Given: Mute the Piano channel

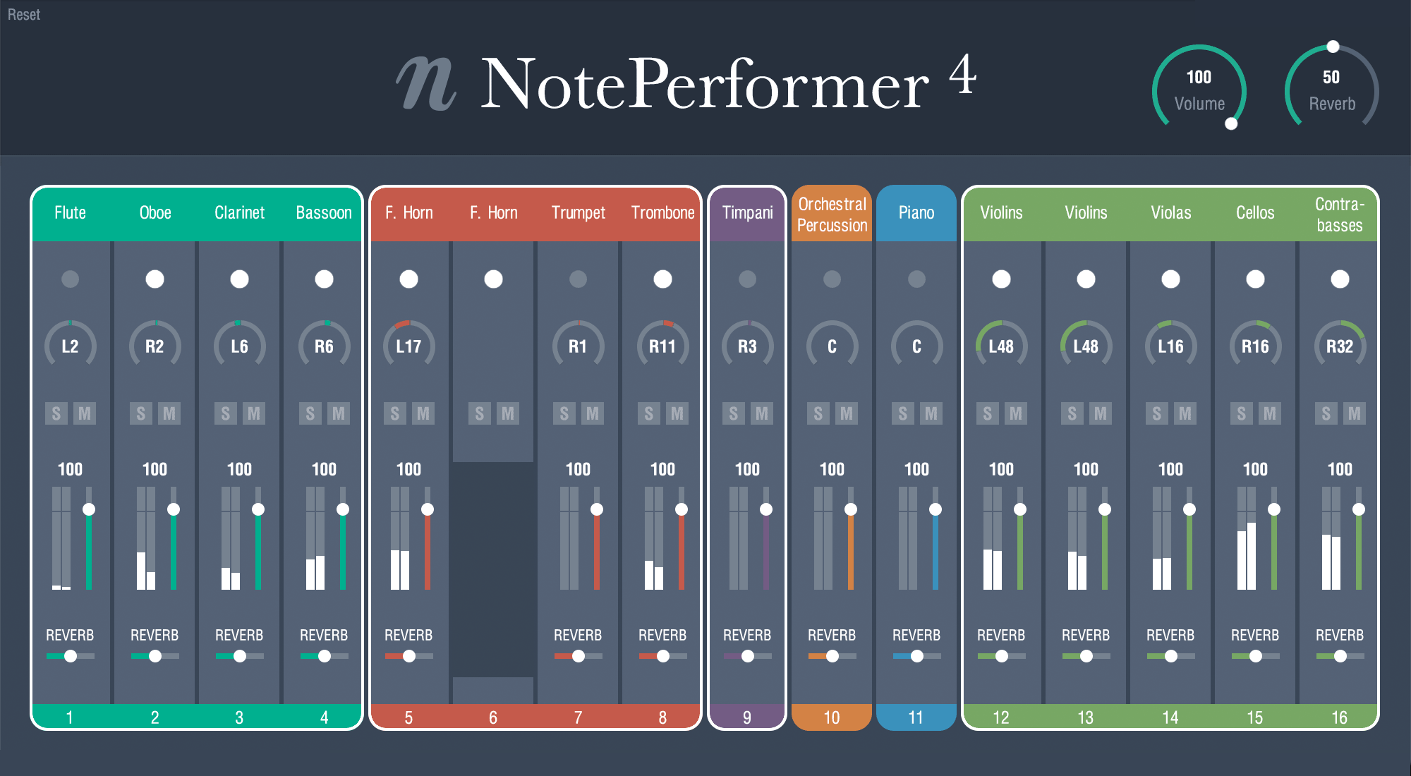Looking at the screenshot, I should pos(931,413).
